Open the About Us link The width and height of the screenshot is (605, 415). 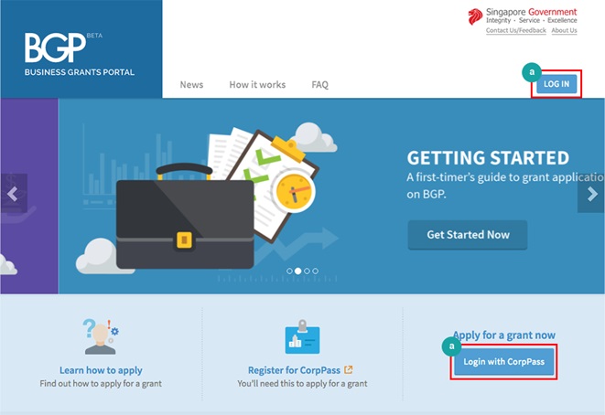coord(564,30)
